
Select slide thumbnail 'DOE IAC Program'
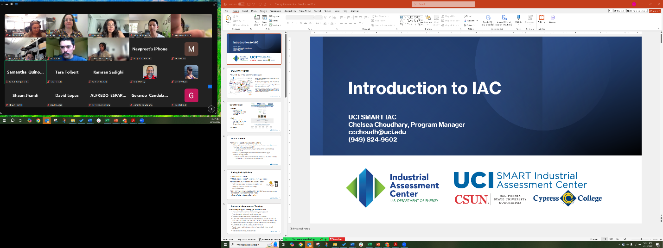point(254,83)
